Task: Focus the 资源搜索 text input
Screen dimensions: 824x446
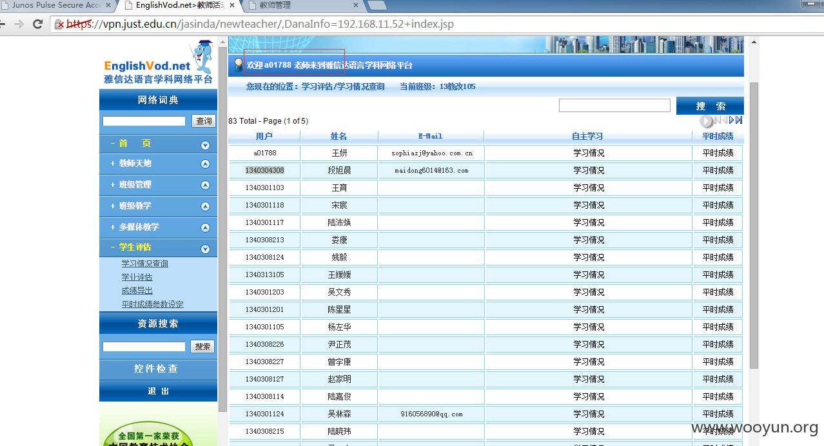Action: click(144, 347)
